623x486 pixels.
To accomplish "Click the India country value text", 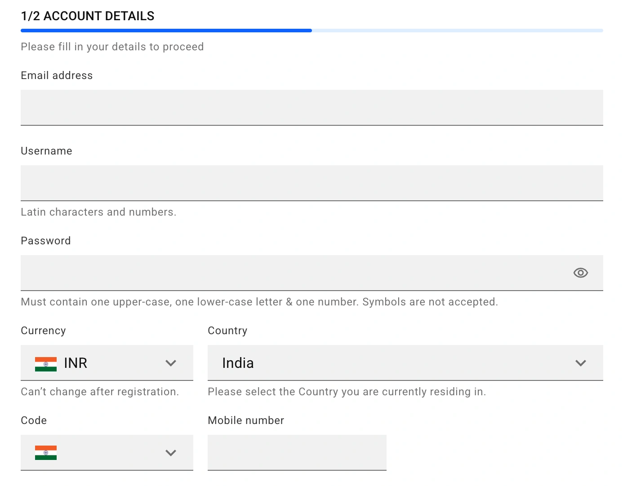I will [x=238, y=363].
